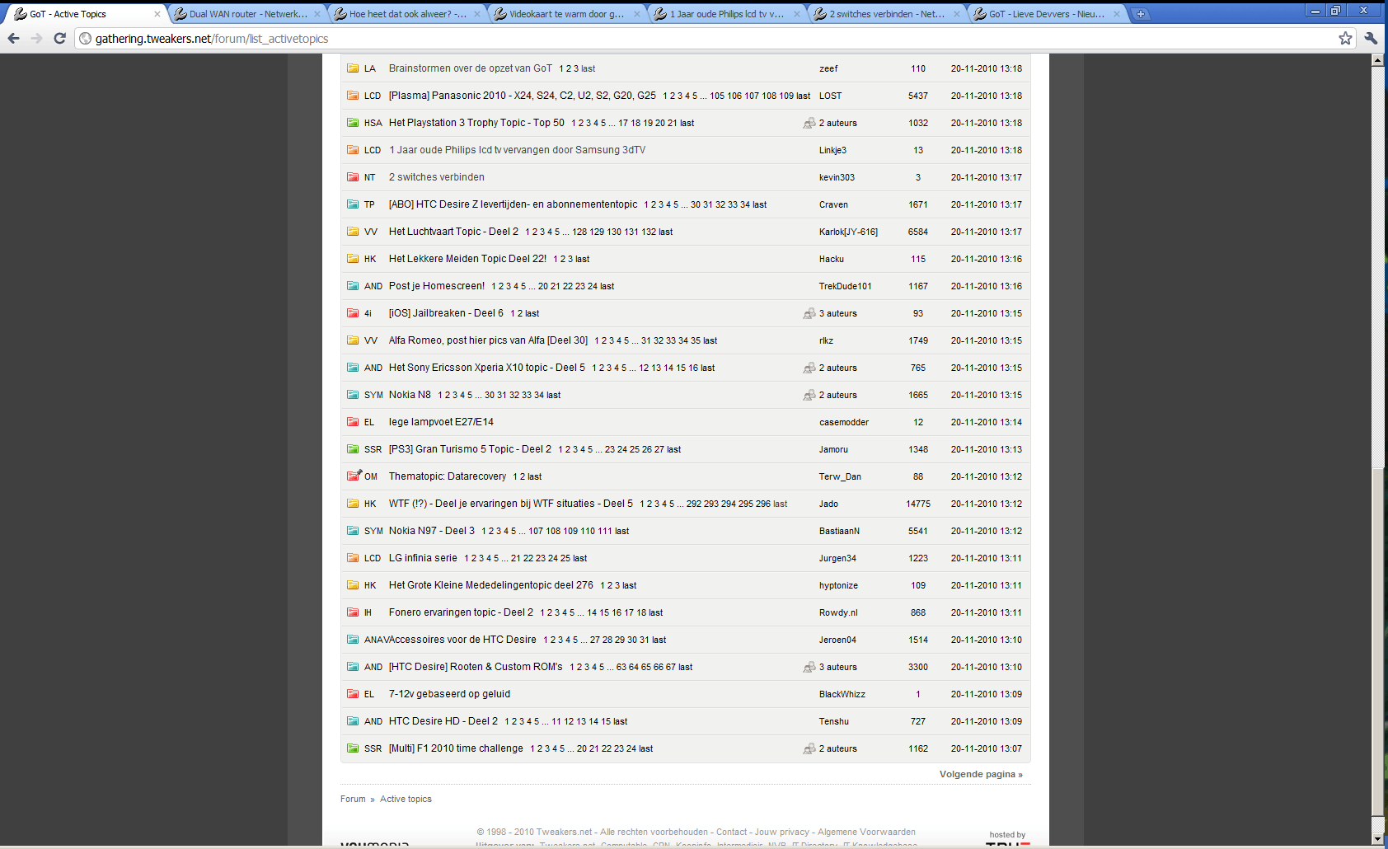Click "last" on the WTF situaties topic
Viewport: 1388px width, 849px height.
[x=778, y=504]
